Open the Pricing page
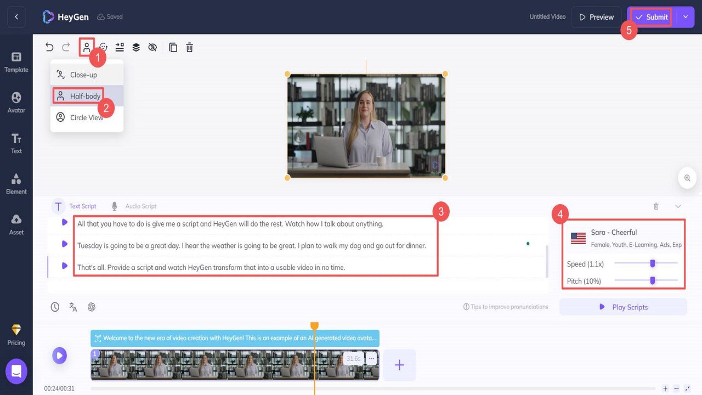This screenshot has width=702, height=395. (16, 335)
